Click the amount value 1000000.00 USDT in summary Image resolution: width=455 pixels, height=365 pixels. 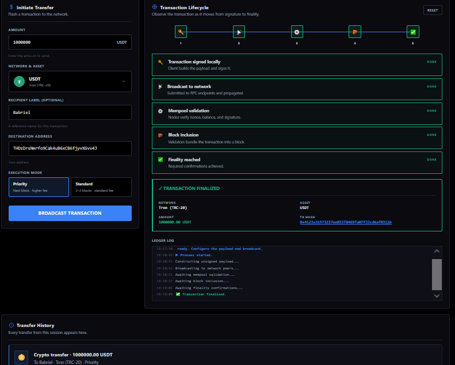point(175,222)
